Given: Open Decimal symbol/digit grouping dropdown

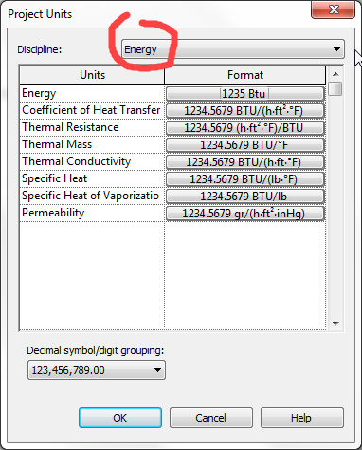Looking at the screenshot, I should [x=97, y=370].
